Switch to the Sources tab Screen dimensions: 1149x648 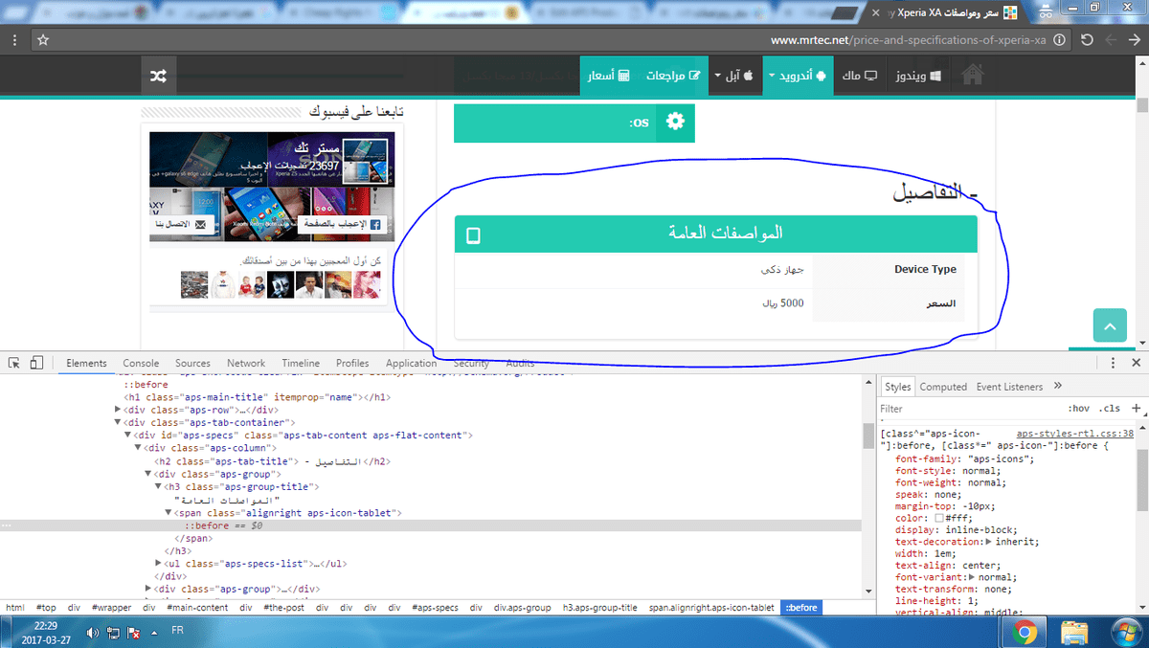pyautogui.click(x=192, y=364)
